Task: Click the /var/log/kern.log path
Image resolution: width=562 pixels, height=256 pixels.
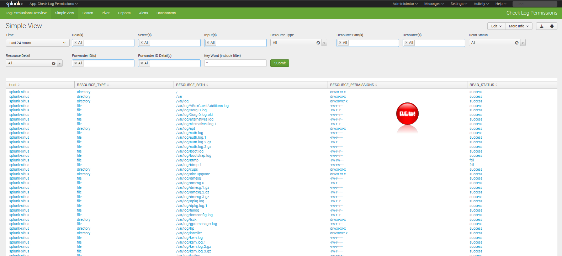Action: pos(189,238)
